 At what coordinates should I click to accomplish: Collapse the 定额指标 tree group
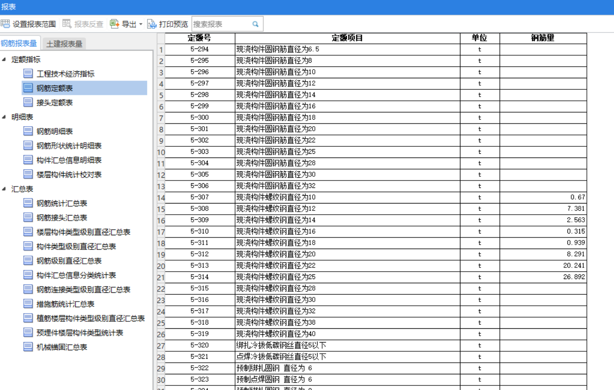[4, 59]
